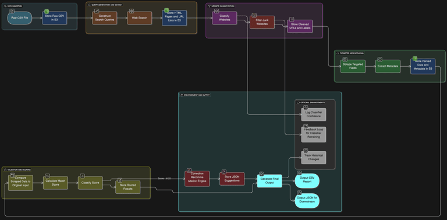Image resolution: width=447 pixels, height=220 pixels.
Task: Click the icon badge on Calculate Match Score
Action: (x=48, y=176)
